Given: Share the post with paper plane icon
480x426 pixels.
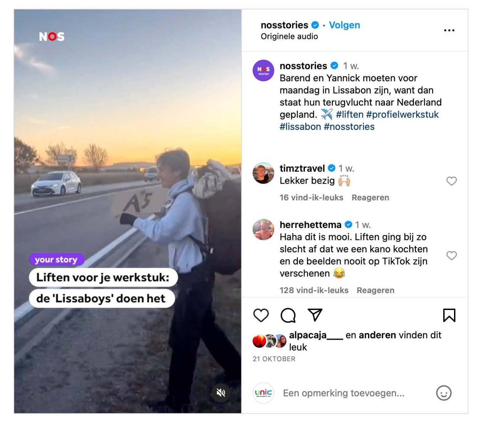Looking at the screenshot, I should [315, 315].
